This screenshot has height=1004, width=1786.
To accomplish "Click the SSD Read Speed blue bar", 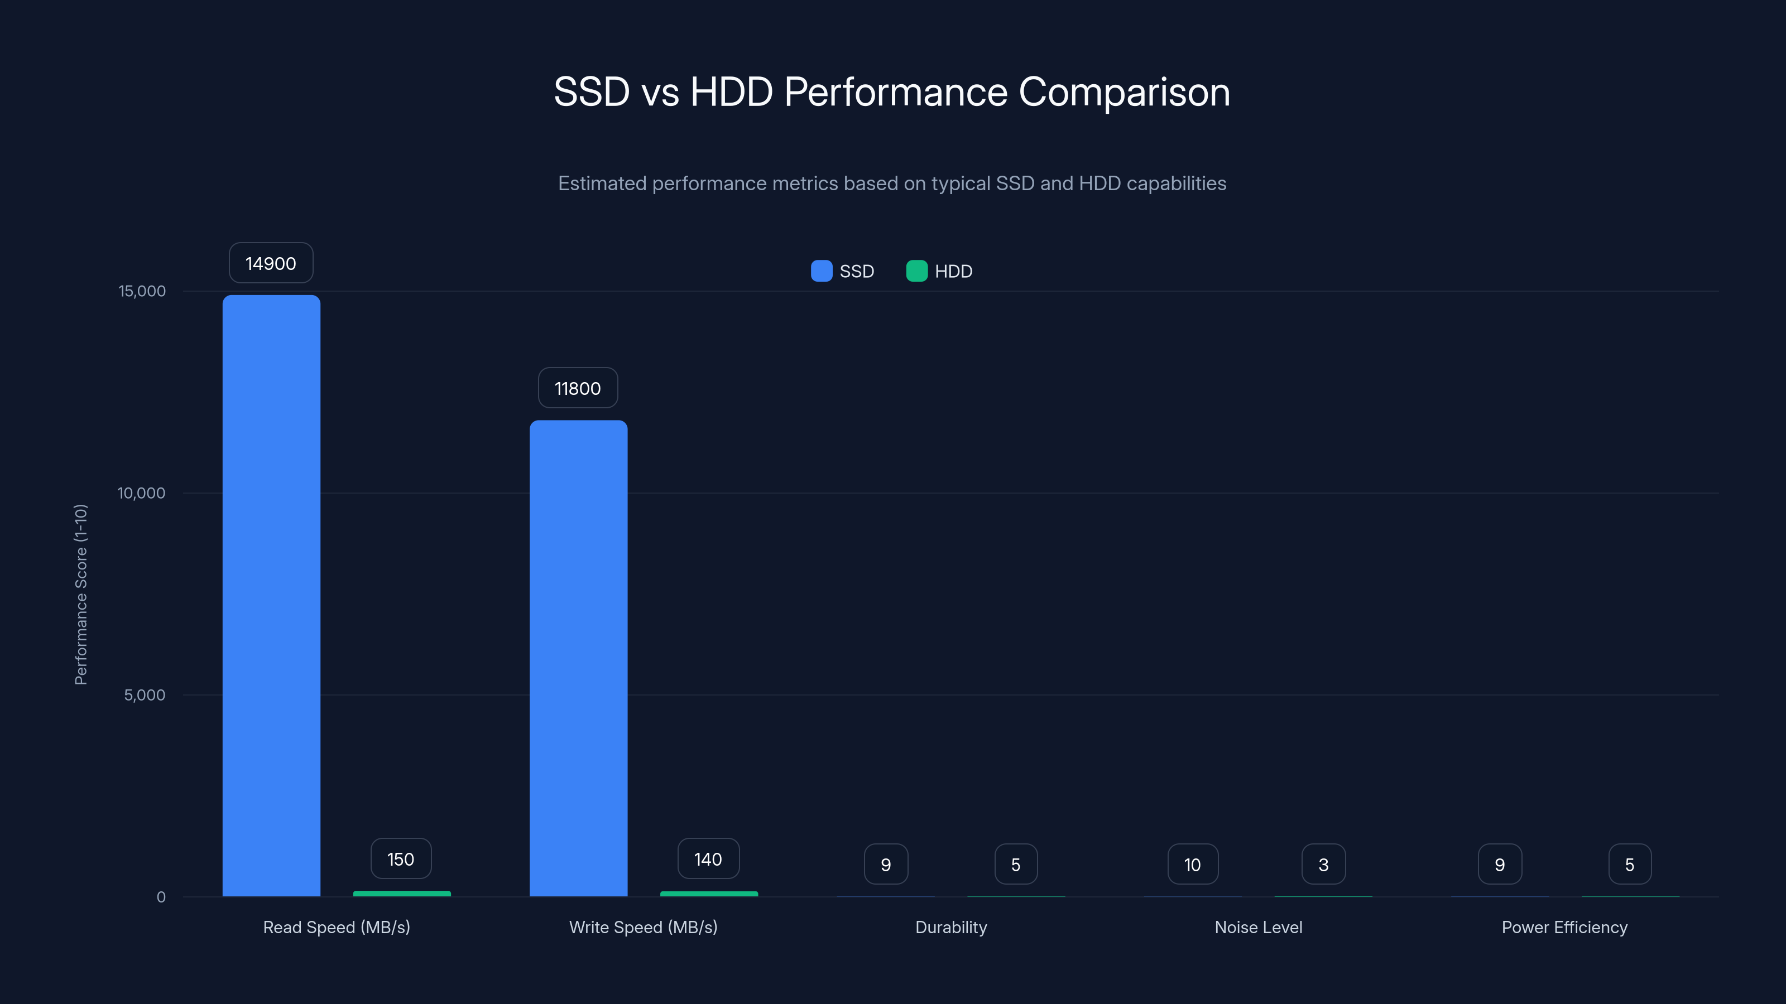I will [x=271, y=596].
